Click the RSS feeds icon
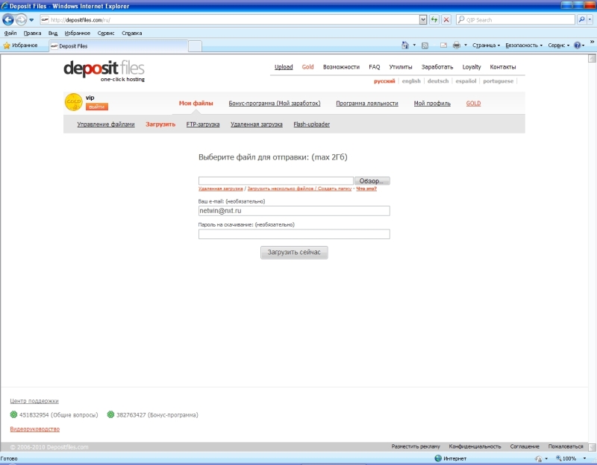 click(x=425, y=45)
